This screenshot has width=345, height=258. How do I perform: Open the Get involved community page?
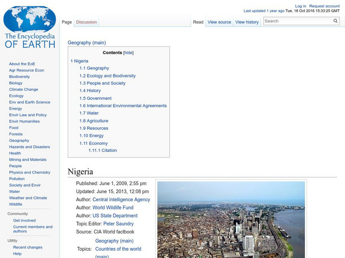coord(24,220)
